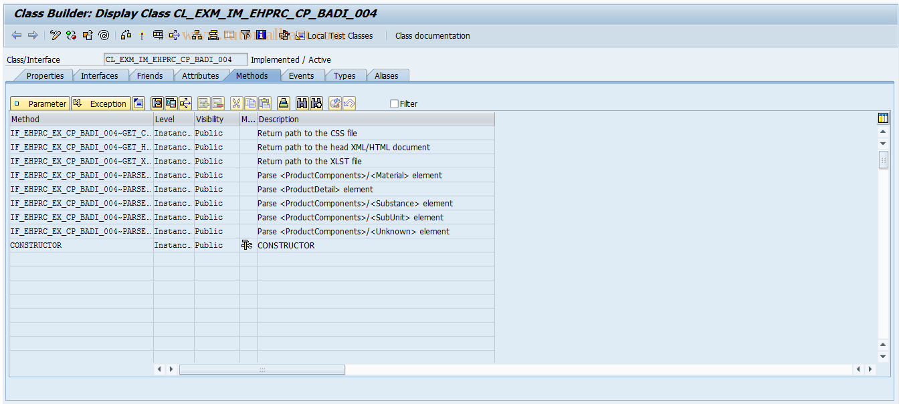The height and width of the screenshot is (404, 899).
Task: Click the Forward arrow in the toolbar
Action: point(32,35)
